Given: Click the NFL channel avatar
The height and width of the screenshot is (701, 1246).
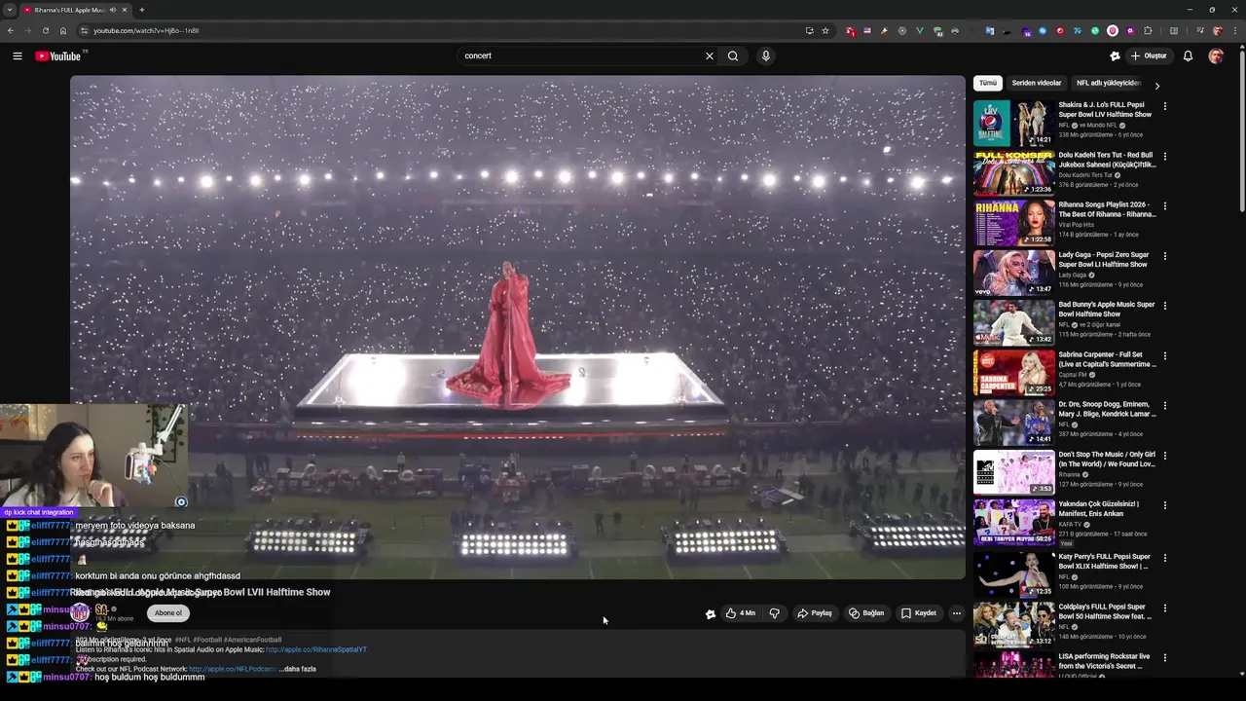Looking at the screenshot, I should point(80,613).
